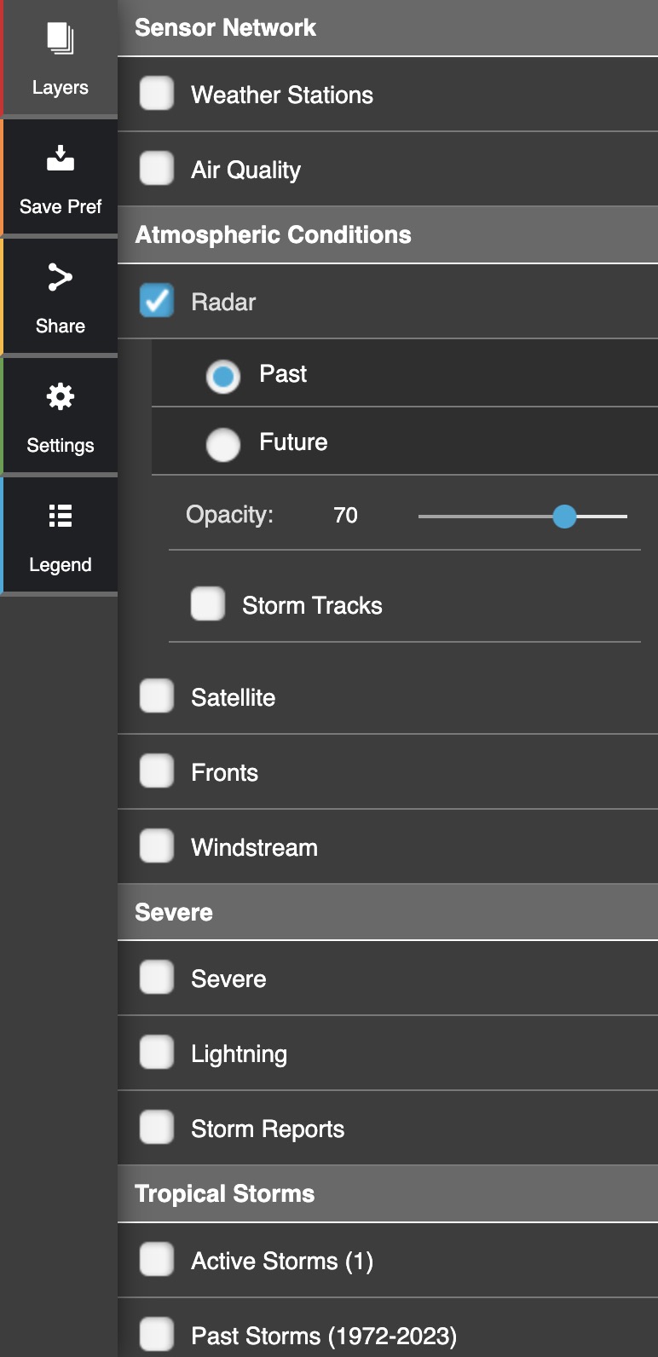Open the Layers panel icon
This screenshot has width=658, height=1357.
60,39
